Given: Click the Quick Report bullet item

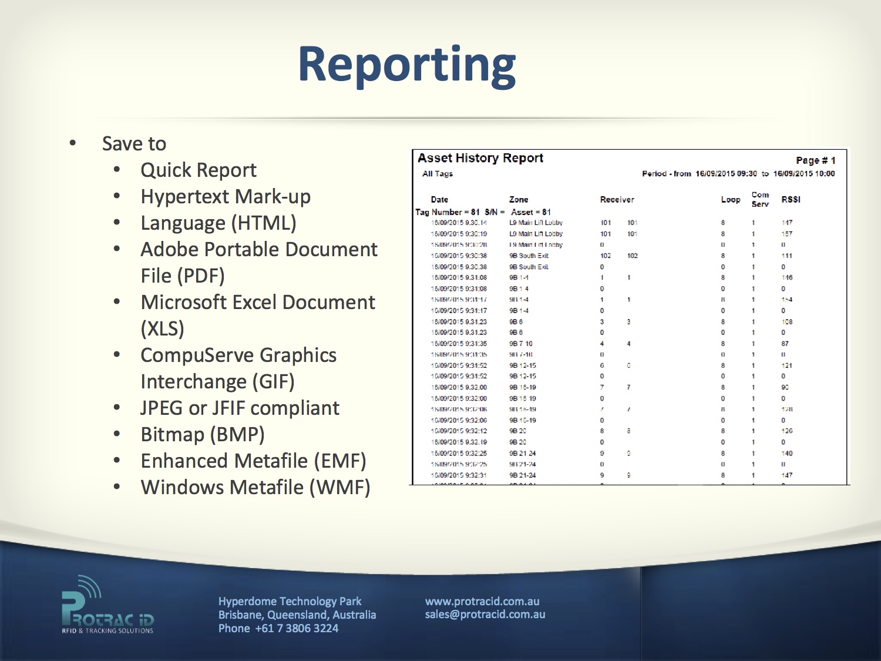Looking at the screenshot, I should coord(199,170).
